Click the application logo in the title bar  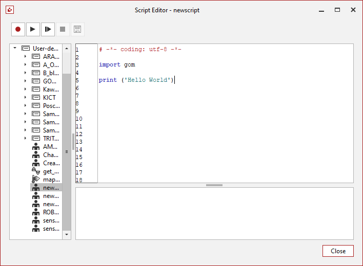point(9,10)
